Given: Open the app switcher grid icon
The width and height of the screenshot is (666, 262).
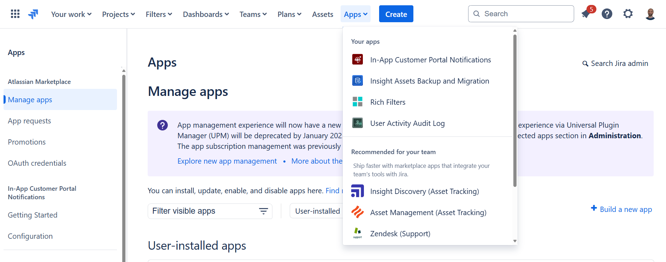Looking at the screenshot, I should click(x=15, y=14).
